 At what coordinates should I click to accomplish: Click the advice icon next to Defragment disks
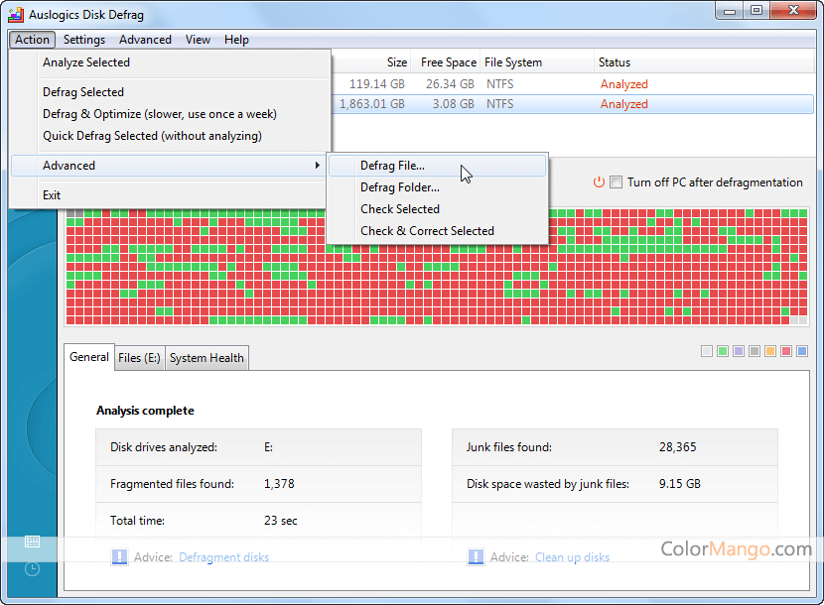coord(119,556)
